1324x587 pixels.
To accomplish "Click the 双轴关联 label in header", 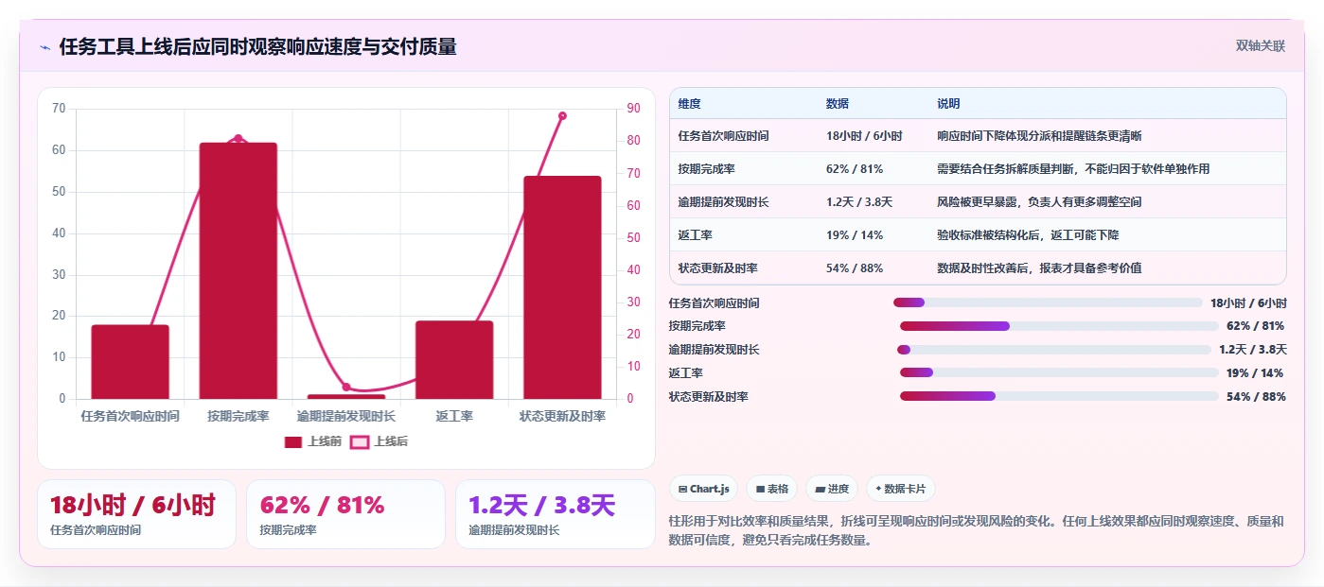I will point(1261,46).
